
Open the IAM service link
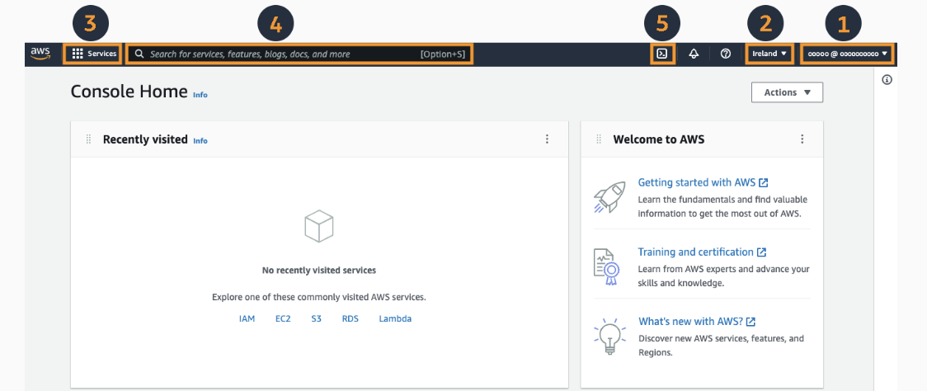point(247,318)
